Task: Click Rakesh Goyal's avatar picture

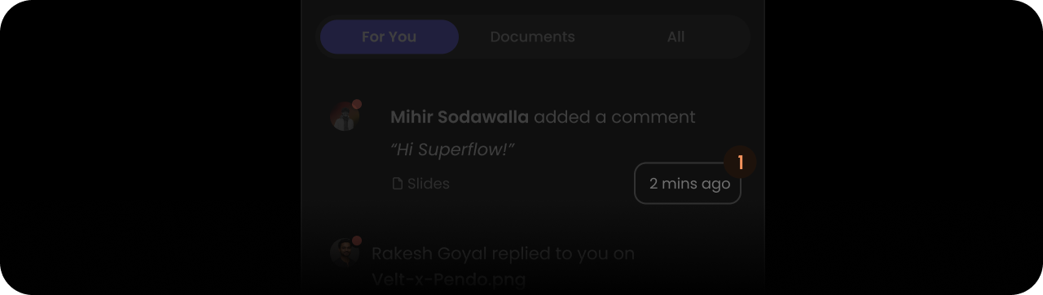Action: click(x=345, y=253)
